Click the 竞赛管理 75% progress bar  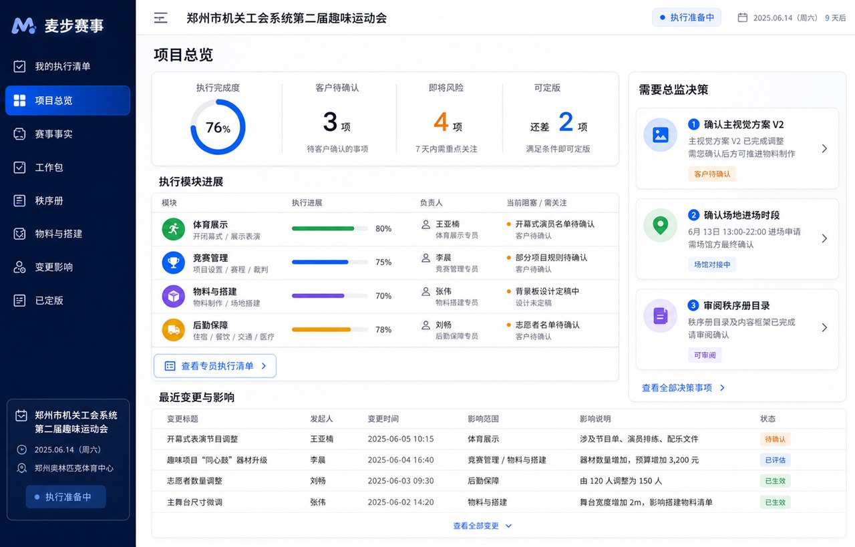[329, 262]
